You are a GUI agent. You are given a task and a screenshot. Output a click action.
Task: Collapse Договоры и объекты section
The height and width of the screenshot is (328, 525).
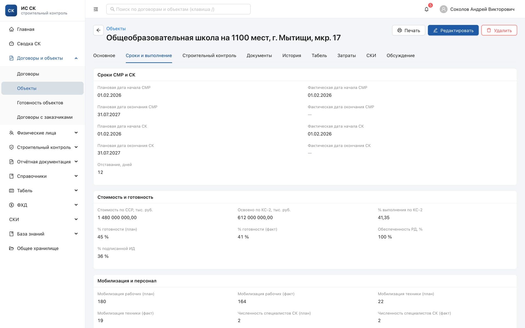pyautogui.click(x=76, y=58)
